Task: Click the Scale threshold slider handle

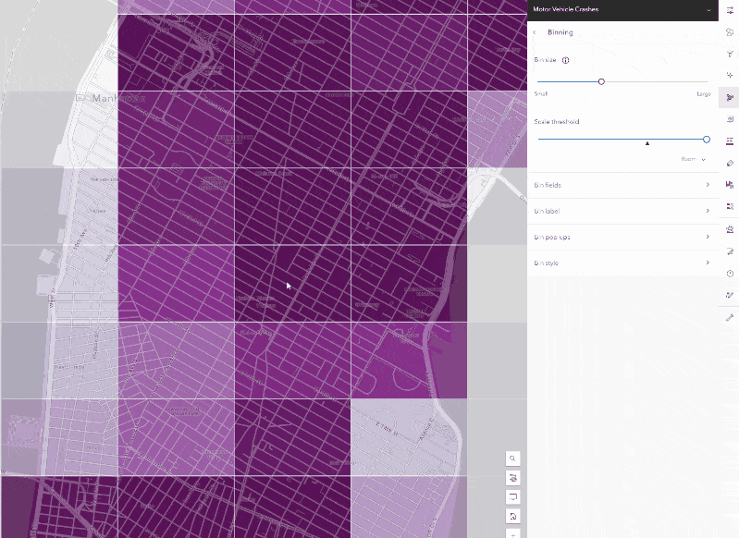Action: pos(707,140)
